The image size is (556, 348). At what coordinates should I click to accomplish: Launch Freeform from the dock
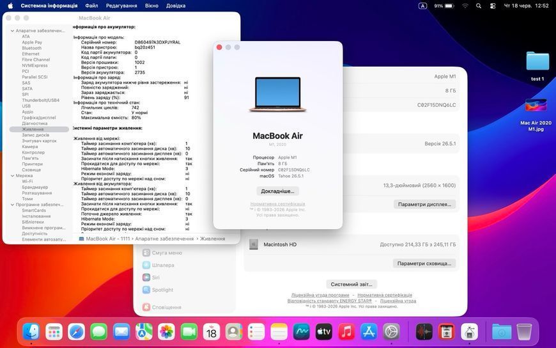pos(302,333)
